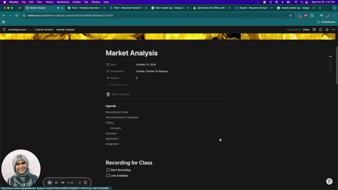Bookmark this tab with star icon
This screenshot has height=190, width=338.
pos(290,16)
